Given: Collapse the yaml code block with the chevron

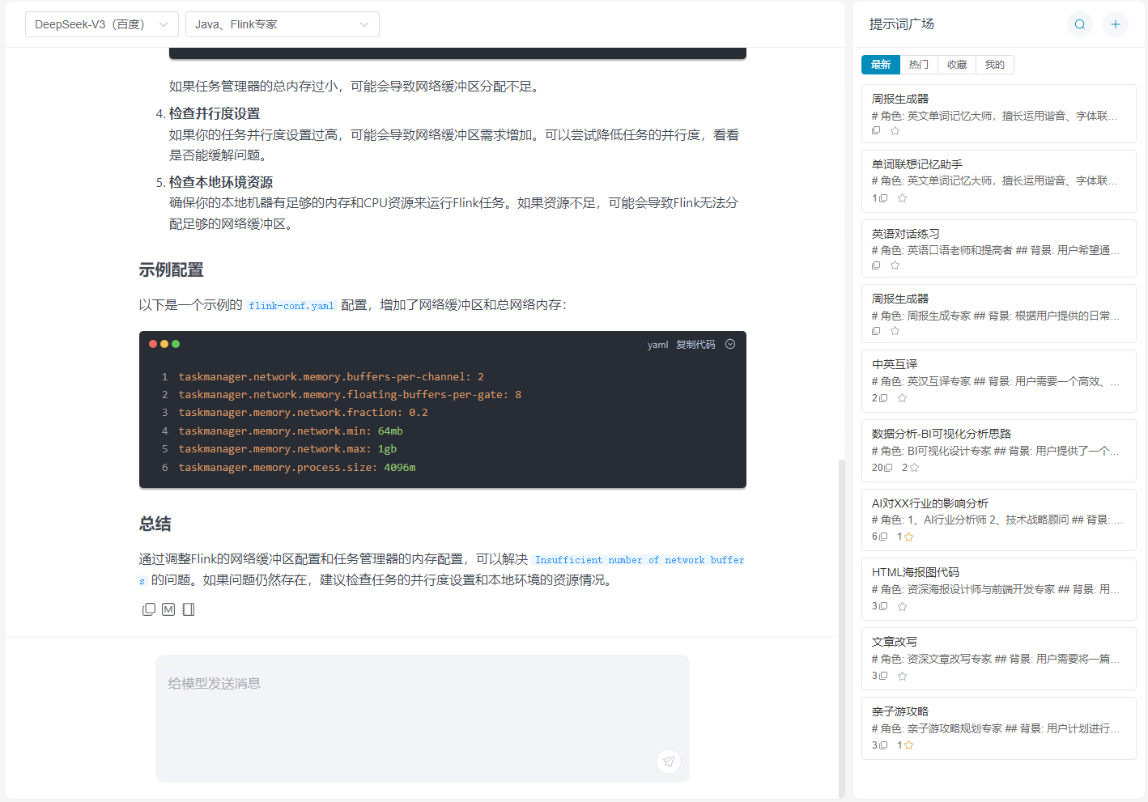Looking at the screenshot, I should pyautogui.click(x=730, y=344).
